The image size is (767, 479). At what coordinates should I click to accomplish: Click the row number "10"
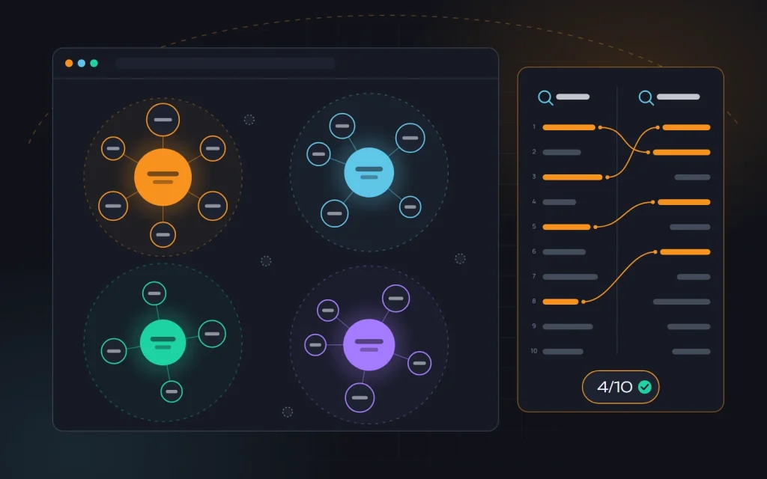[533, 351]
